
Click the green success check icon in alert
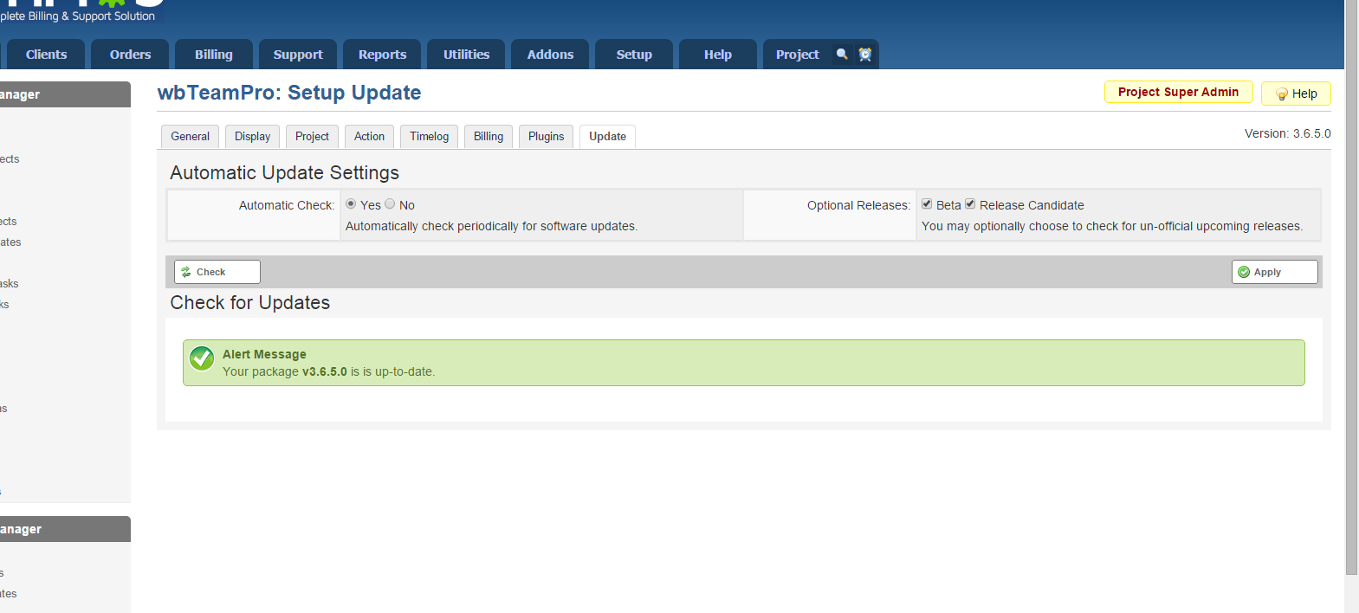tap(202, 358)
